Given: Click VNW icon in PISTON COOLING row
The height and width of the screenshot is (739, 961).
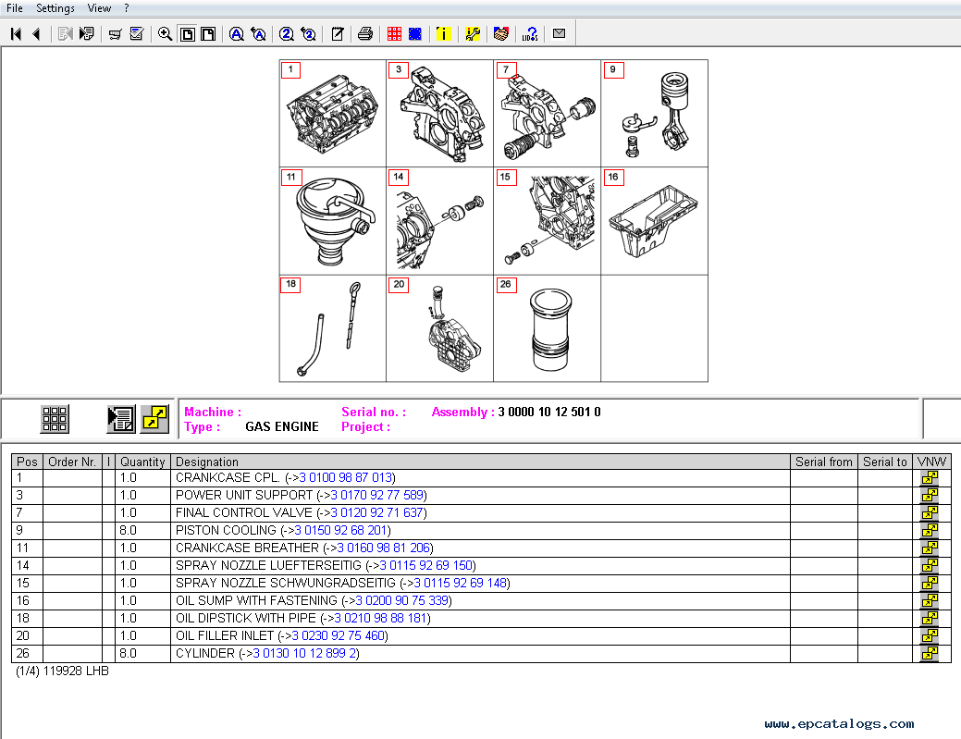Looking at the screenshot, I should (x=930, y=531).
